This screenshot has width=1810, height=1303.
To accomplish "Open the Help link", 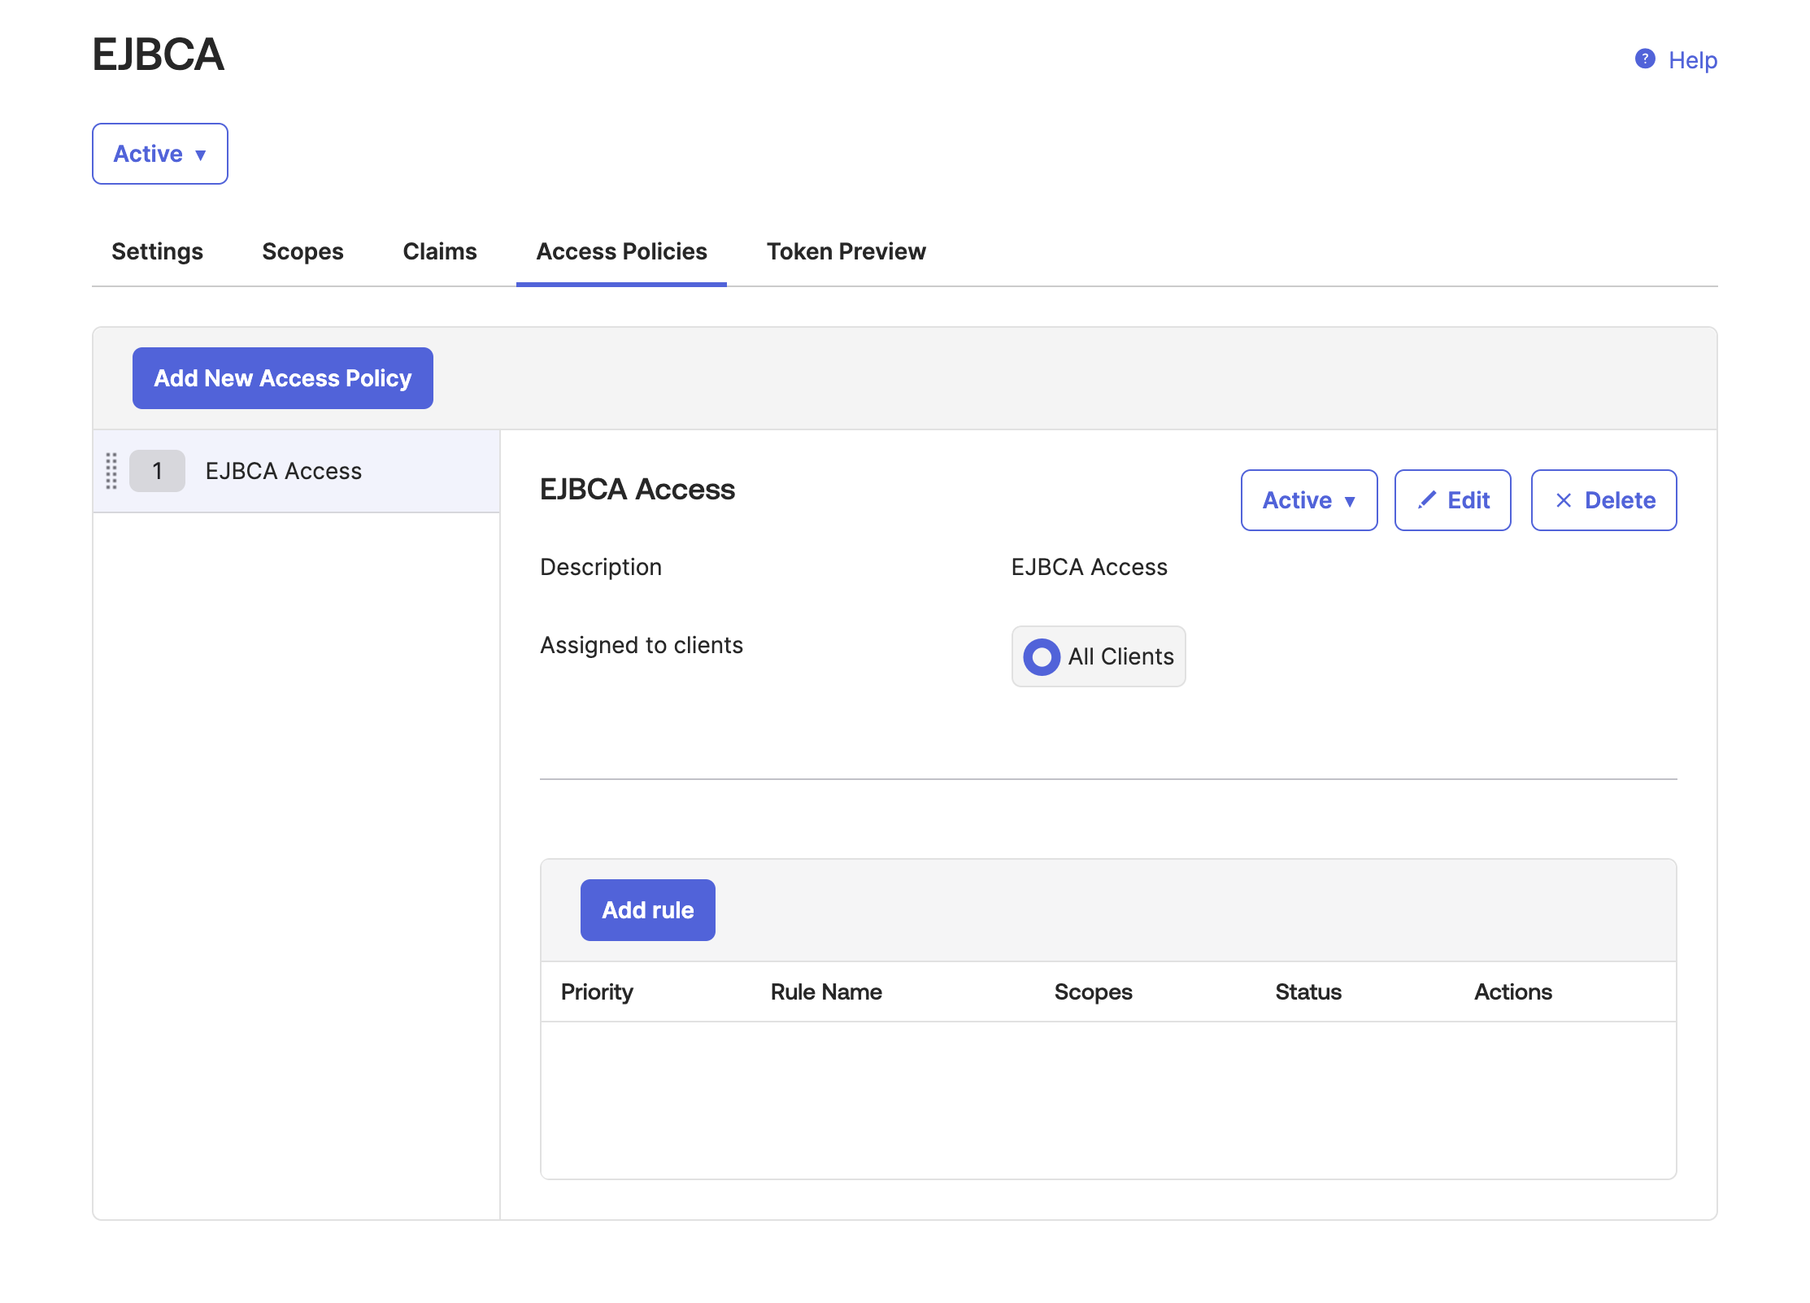I will click(x=1692, y=60).
